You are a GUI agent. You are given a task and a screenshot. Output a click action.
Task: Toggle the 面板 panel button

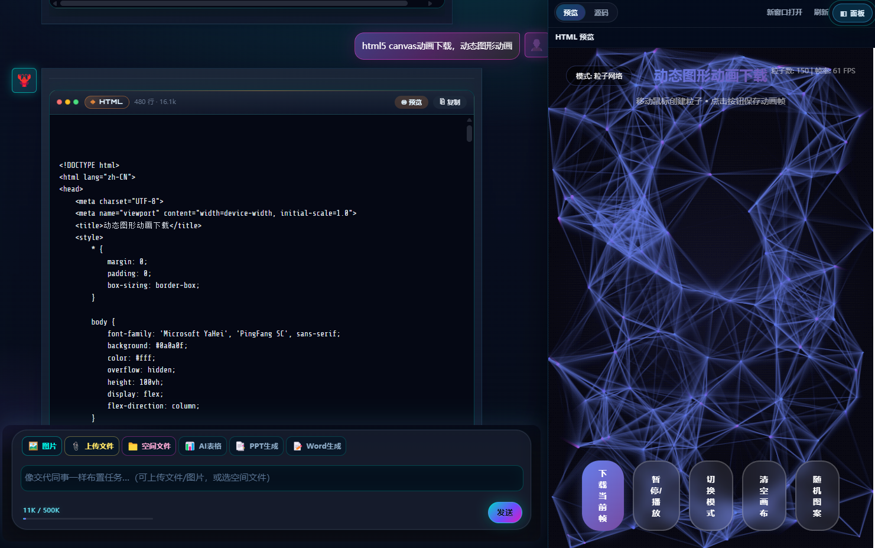click(x=852, y=13)
